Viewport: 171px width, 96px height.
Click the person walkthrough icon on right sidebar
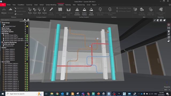point(169,31)
